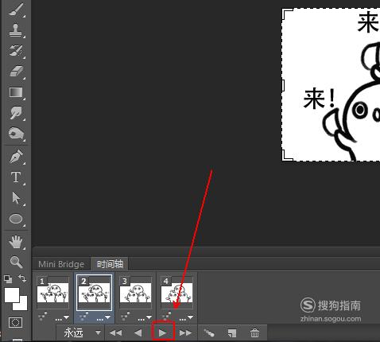Select the Eraser tool

point(16,72)
